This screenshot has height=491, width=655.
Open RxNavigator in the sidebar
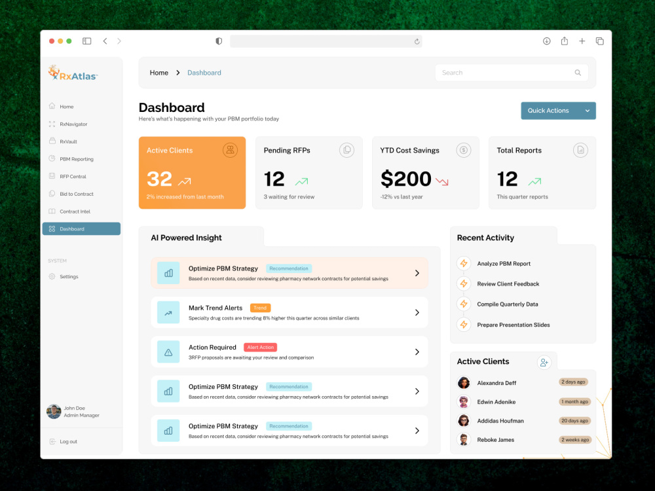(81, 124)
